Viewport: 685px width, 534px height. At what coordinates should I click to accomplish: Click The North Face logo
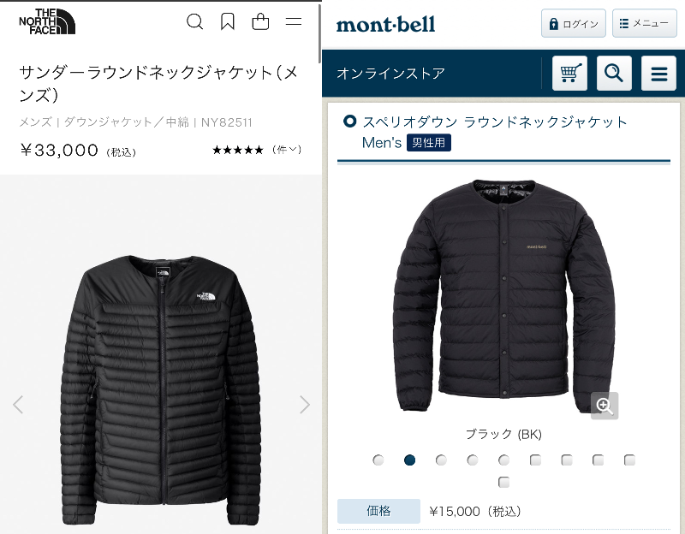pyautogui.click(x=47, y=21)
